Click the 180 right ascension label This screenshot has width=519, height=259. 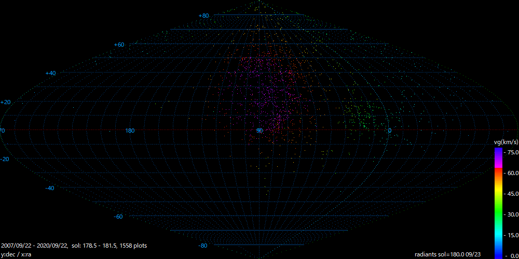click(130, 131)
